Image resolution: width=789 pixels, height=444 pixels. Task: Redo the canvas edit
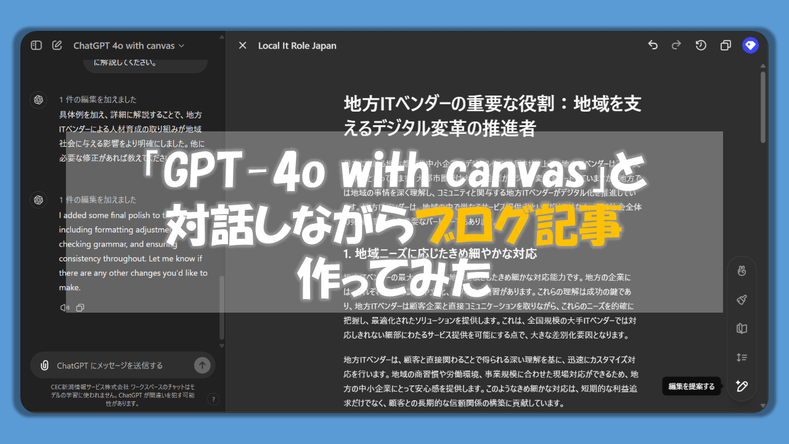(676, 45)
